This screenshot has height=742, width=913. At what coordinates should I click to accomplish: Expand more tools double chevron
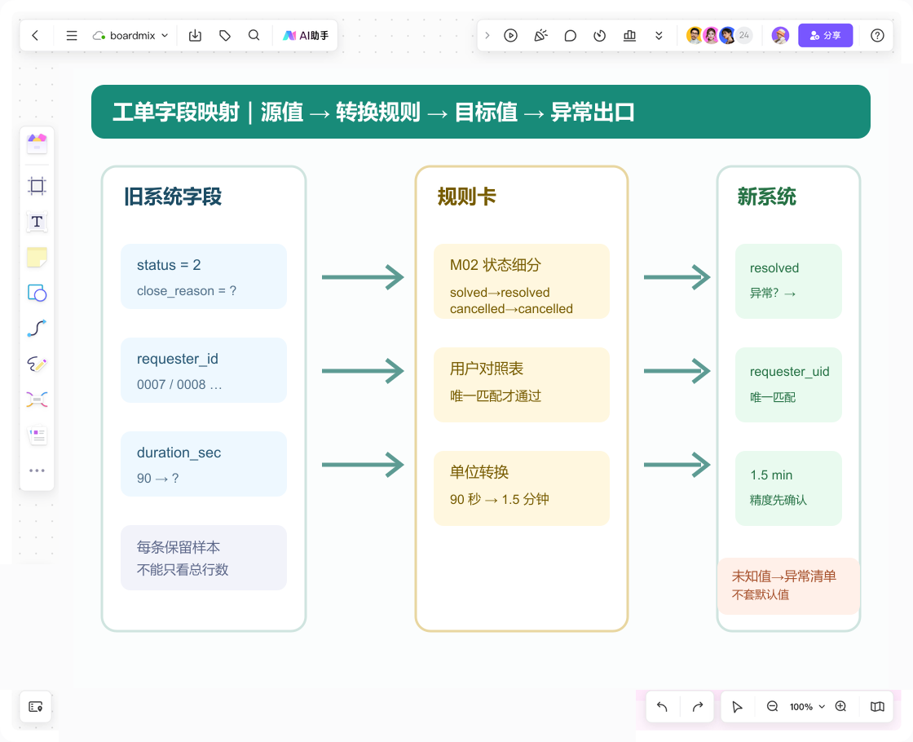[659, 36]
